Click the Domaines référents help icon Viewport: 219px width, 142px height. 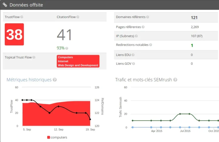point(147,17)
